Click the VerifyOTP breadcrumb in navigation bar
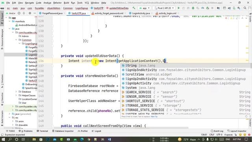The width and height of the screenshot is (252, 142). (x=97, y=8)
